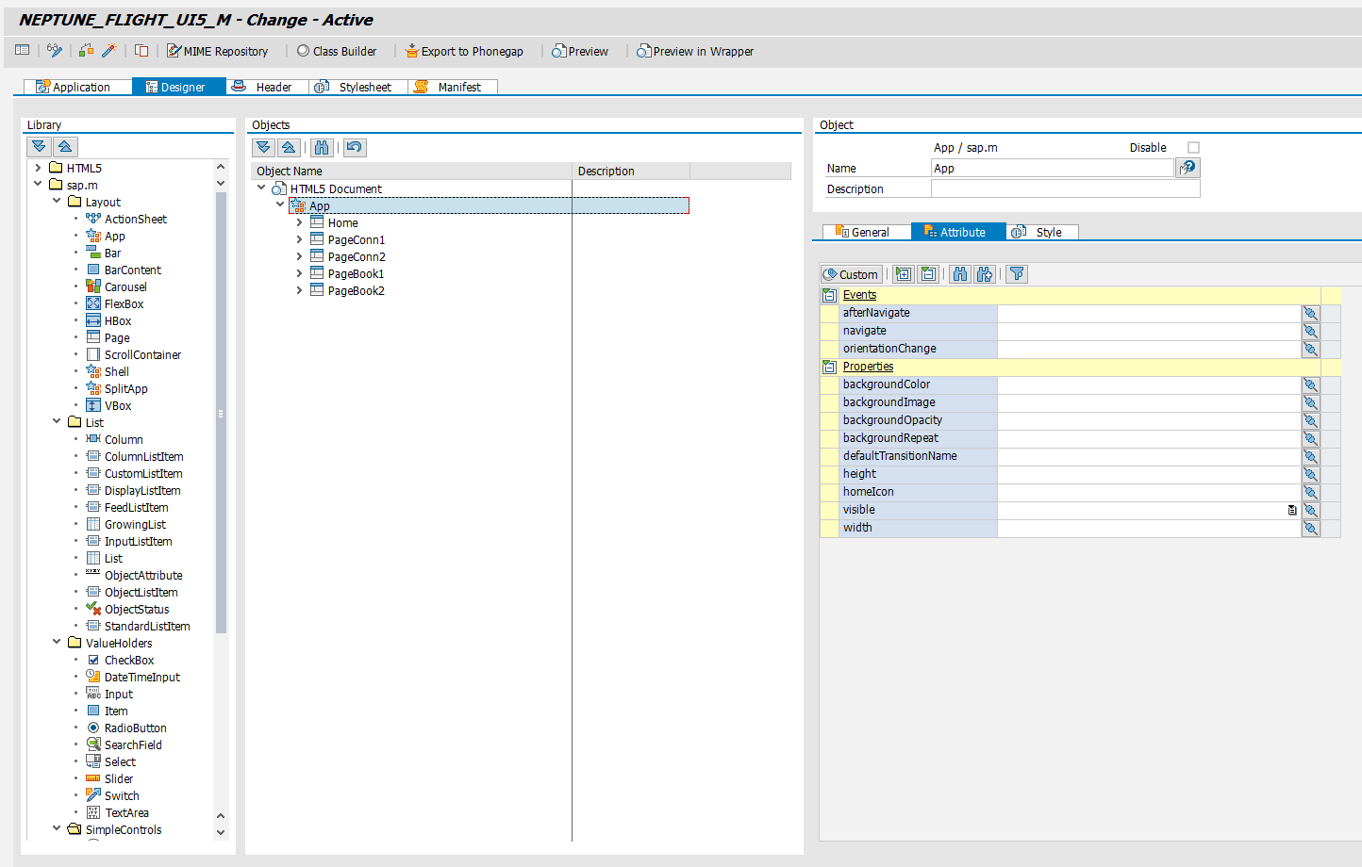Viewport: 1362px width, 867px height.
Task: Expand the PageBook2 node in Objects
Action: 299,290
